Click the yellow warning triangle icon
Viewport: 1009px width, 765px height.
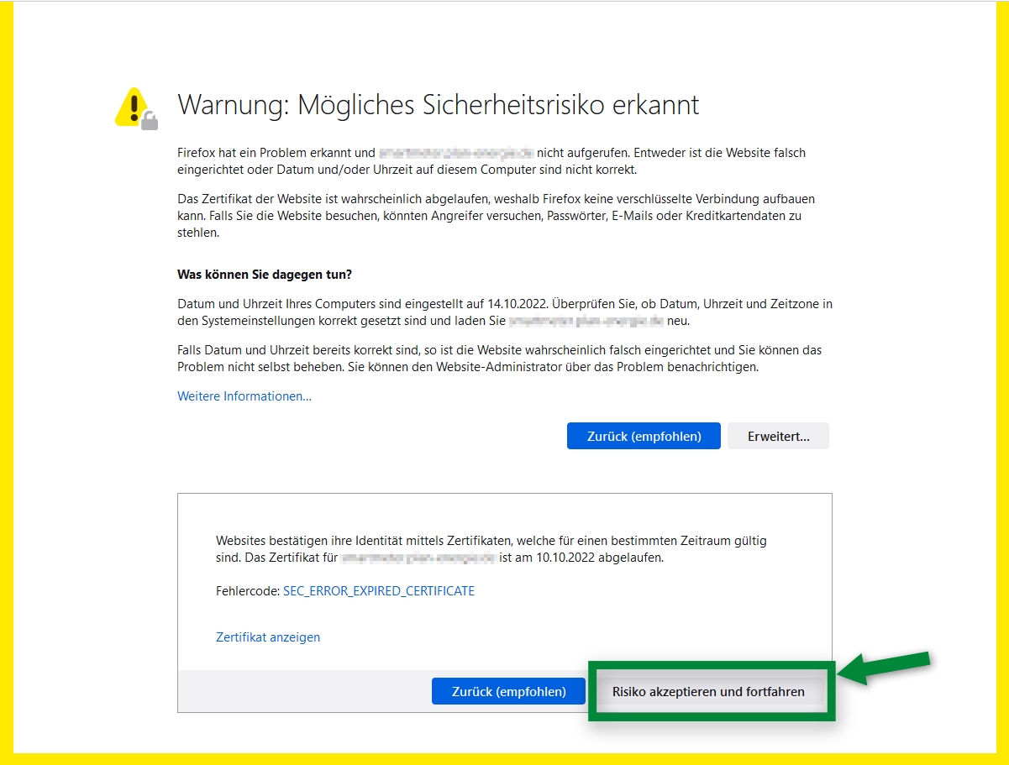(132, 107)
